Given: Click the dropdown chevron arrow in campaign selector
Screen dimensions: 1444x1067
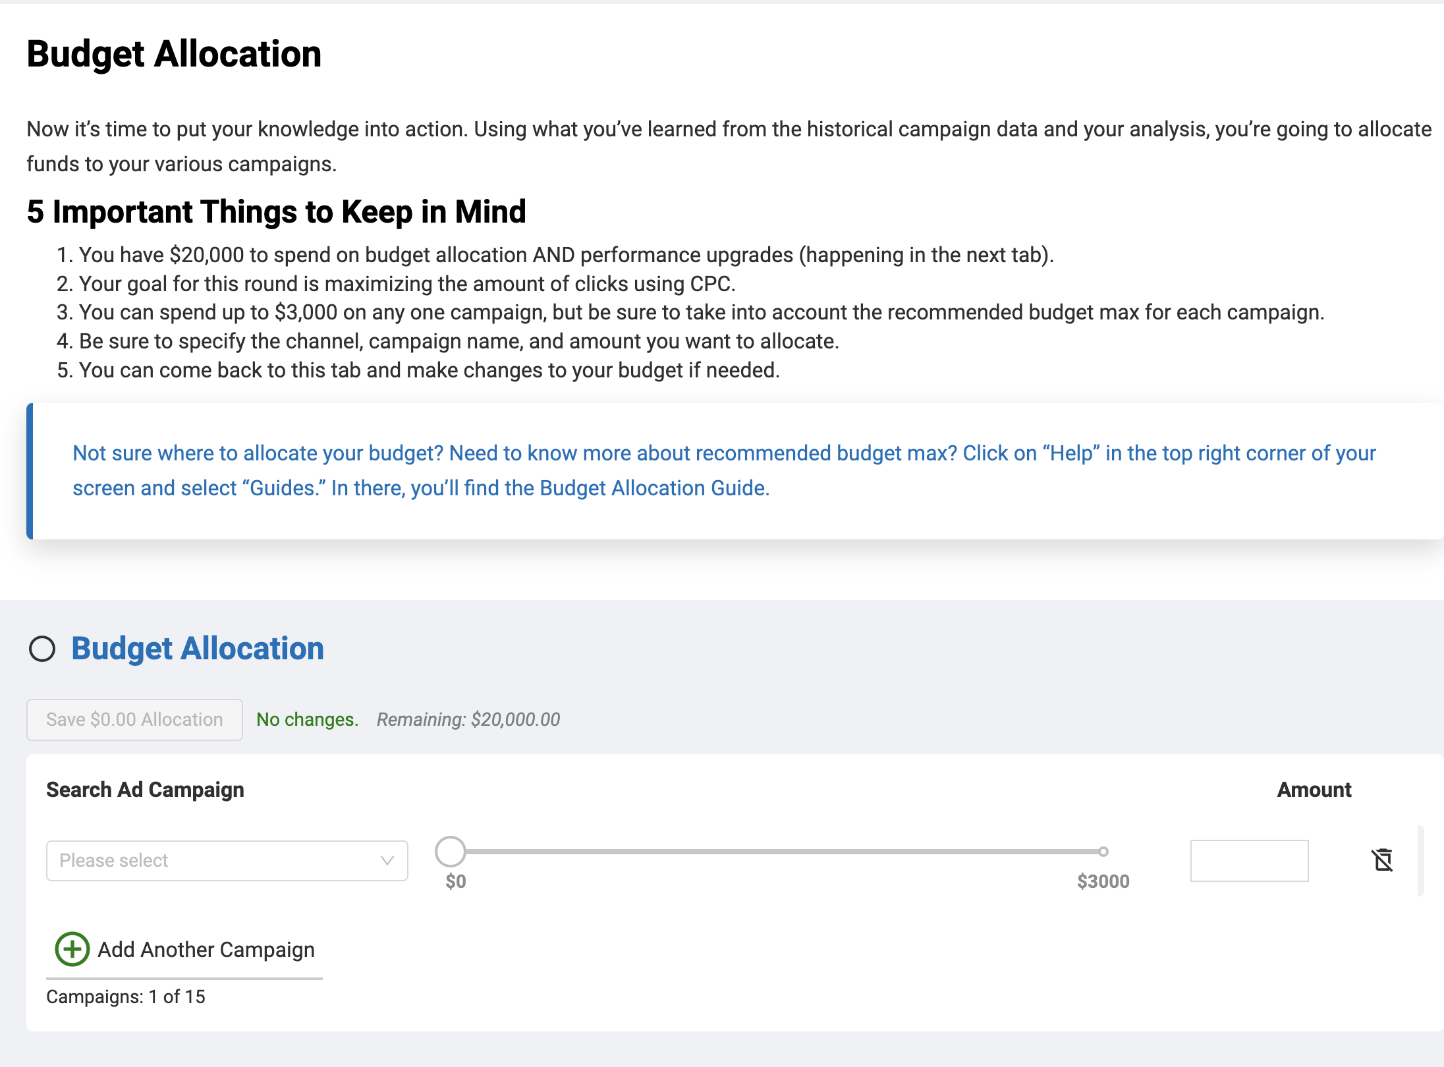Looking at the screenshot, I should coord(387,860).
